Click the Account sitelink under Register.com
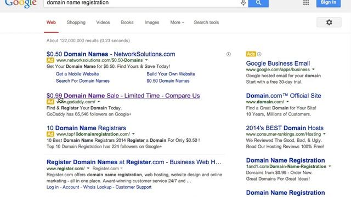The image size is (351, 197). tap(71, 187)
